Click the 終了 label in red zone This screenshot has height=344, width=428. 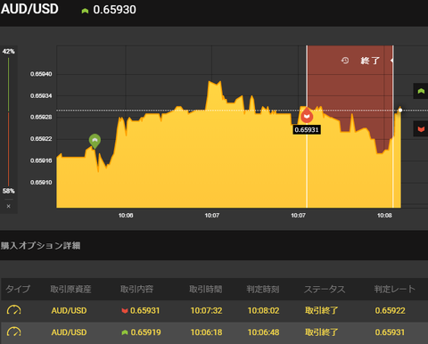(370, 61)
